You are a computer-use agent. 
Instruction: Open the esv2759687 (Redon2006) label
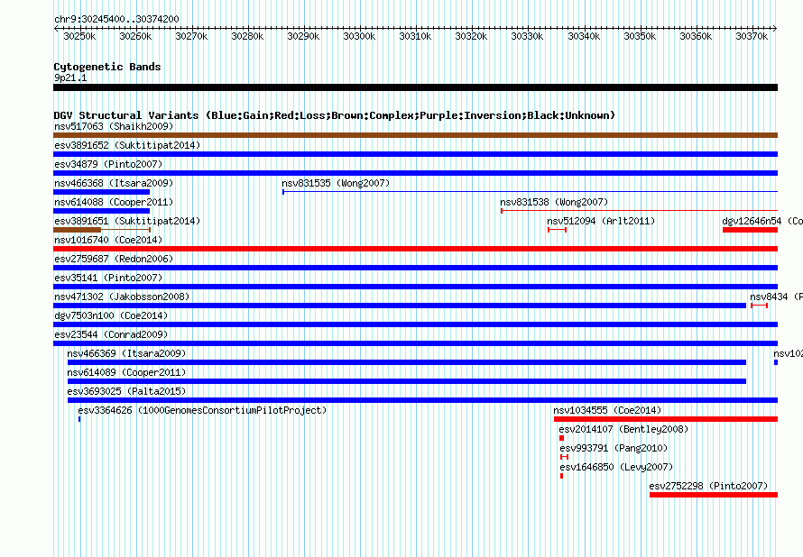click(114, 259)
